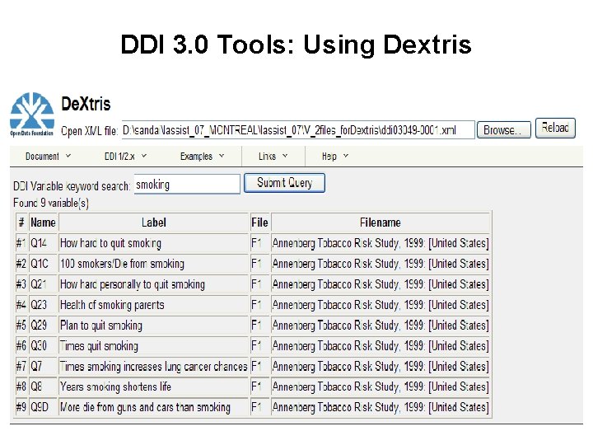Click the Submit Query button
593x445 pixels.
click(284, 183)
